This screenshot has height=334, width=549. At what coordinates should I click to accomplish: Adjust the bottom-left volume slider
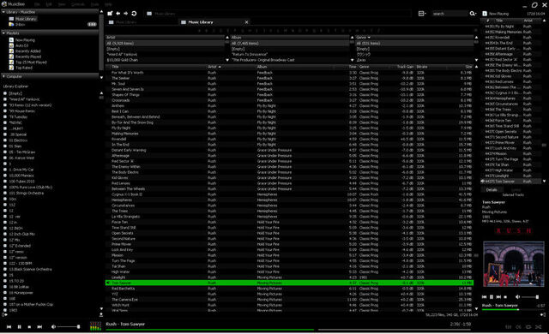click(69, 326)
